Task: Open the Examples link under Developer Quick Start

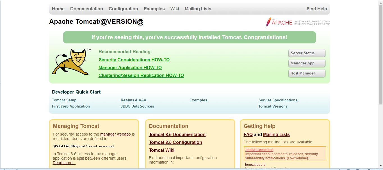Action: [x=198, y=100]
